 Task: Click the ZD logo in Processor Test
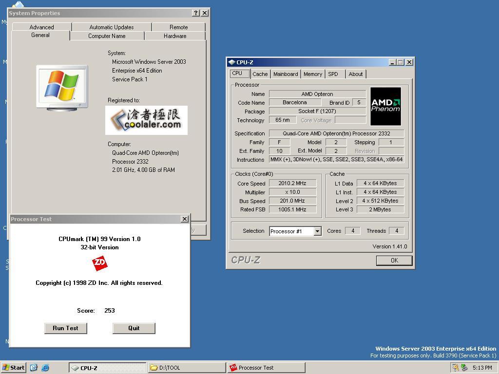(x=99, y=263)
